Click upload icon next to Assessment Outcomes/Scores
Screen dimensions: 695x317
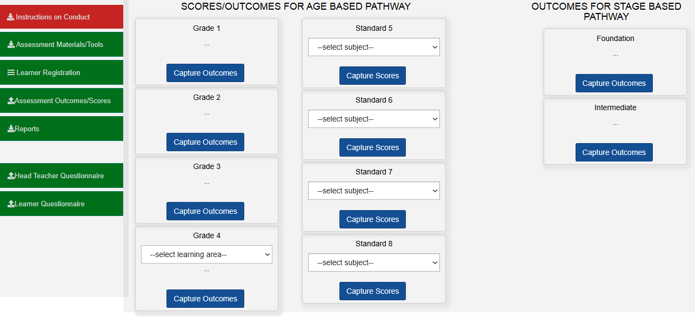tap(11, 101)
